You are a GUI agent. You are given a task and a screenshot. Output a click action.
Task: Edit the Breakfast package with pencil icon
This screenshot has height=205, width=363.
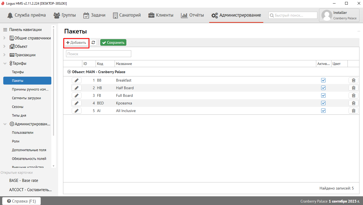coord(77,80)
